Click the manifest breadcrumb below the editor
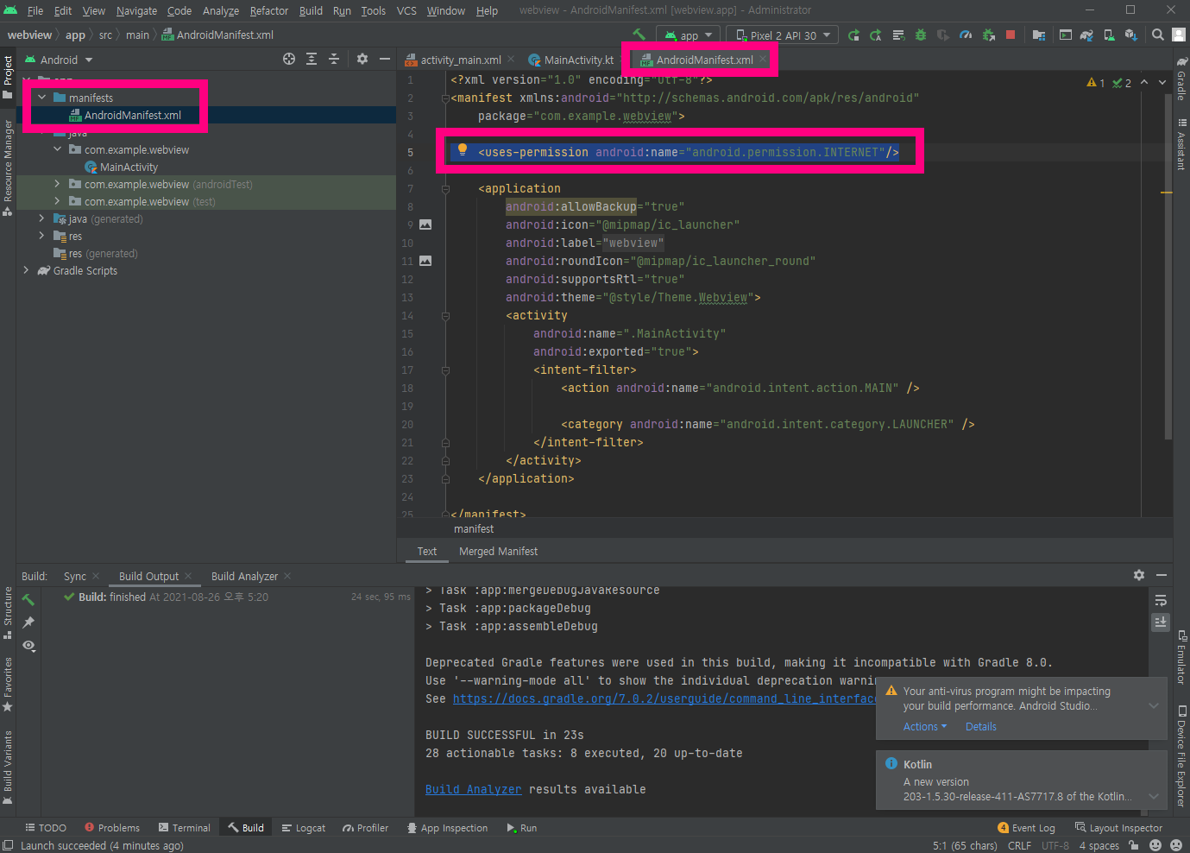 (x=474, y=529)
